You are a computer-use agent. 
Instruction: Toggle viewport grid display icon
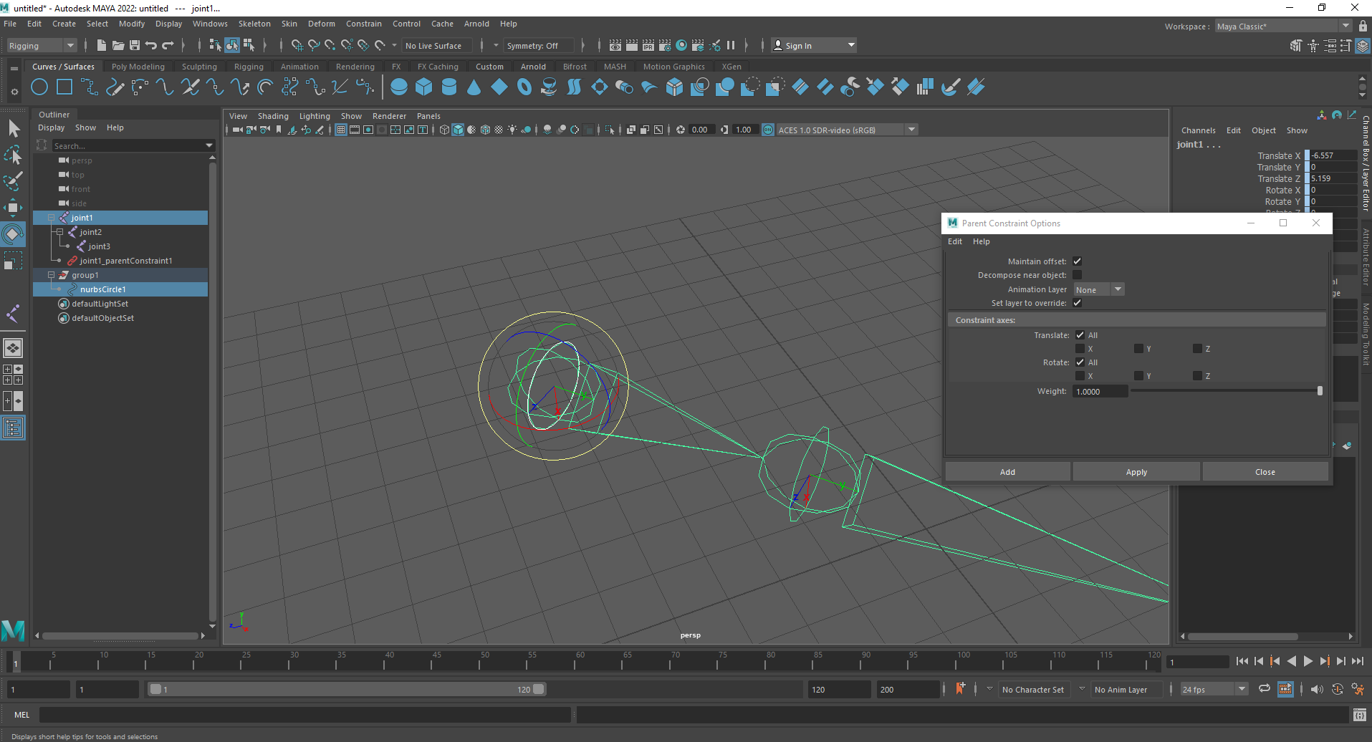[x=341, y=130]
